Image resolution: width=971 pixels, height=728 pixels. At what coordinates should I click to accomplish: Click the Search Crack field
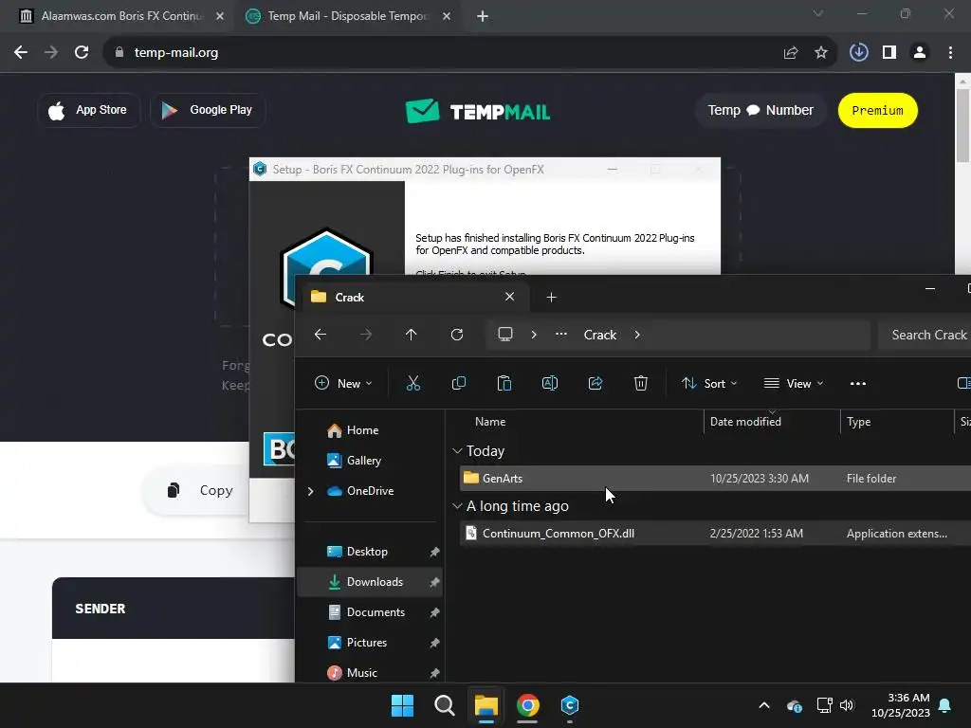click(925, 335)
